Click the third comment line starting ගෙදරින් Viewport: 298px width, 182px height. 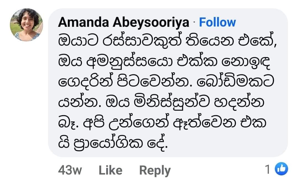pyautogui.click(x=166, y=81)
